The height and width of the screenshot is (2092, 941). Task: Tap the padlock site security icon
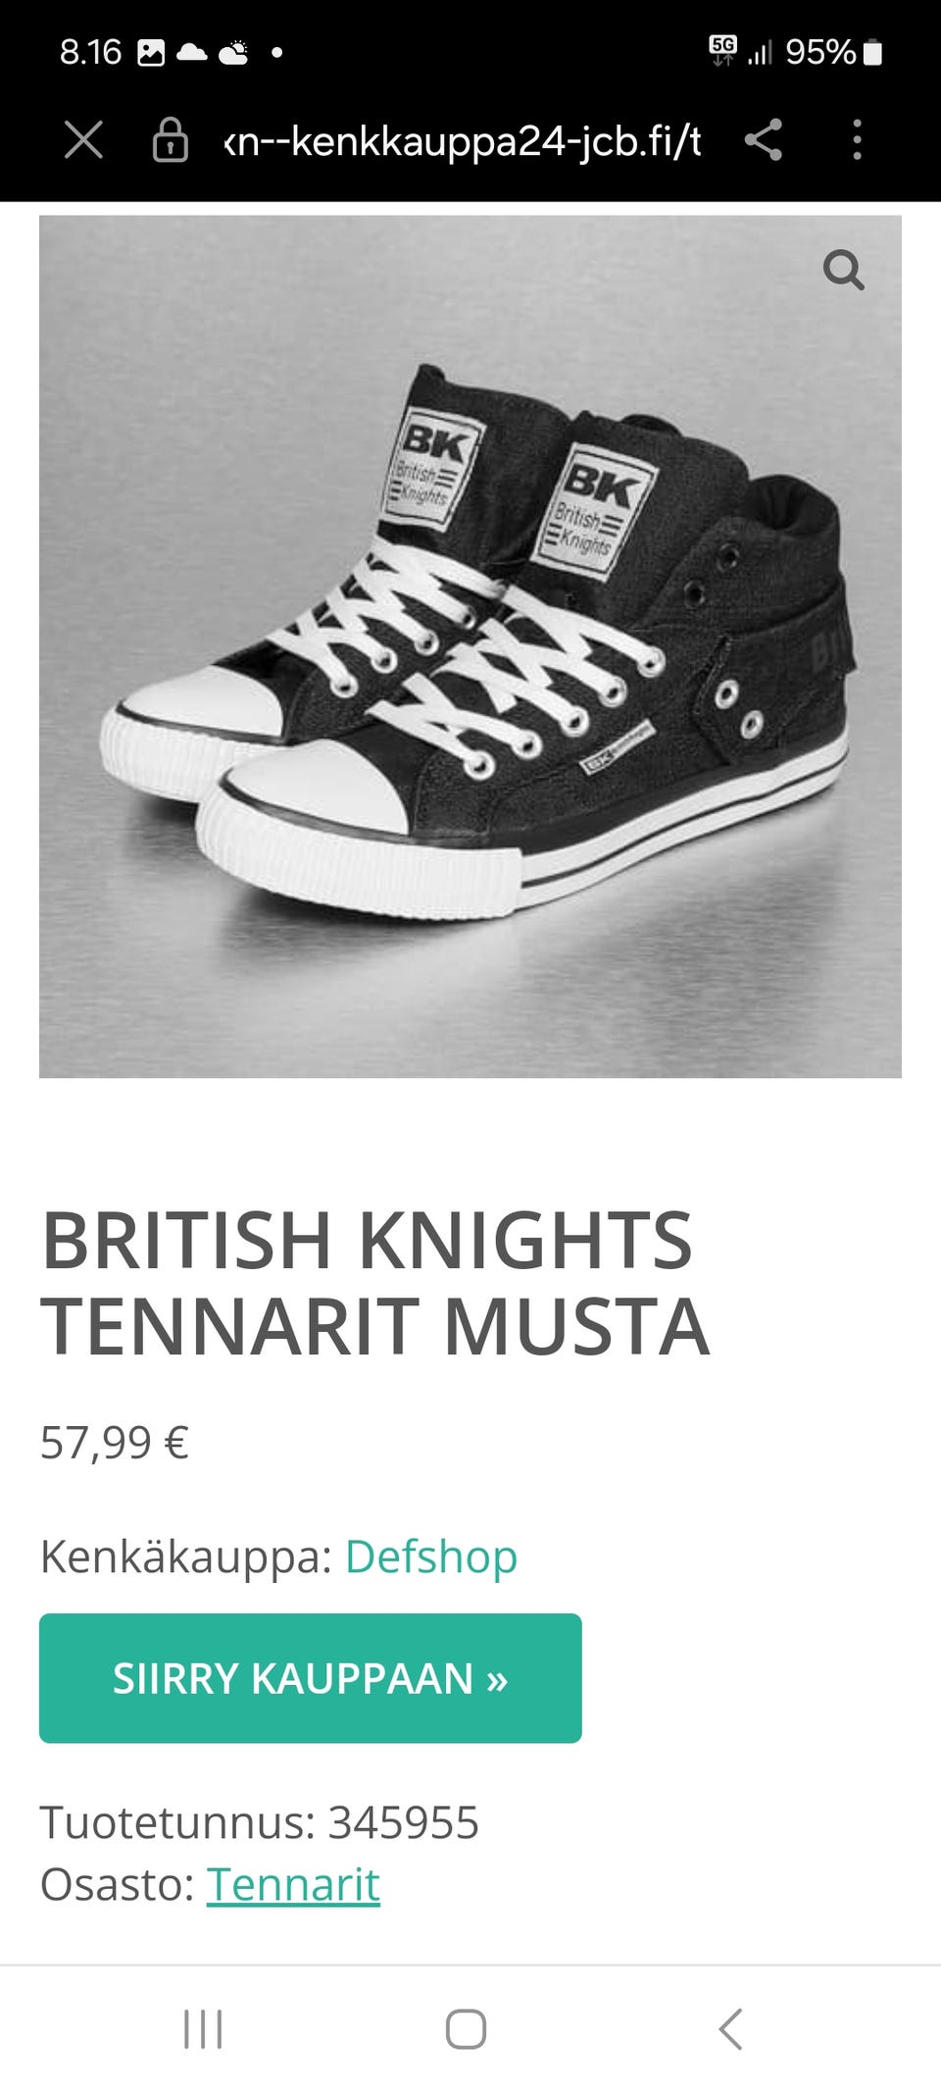(x=170, y=139)
